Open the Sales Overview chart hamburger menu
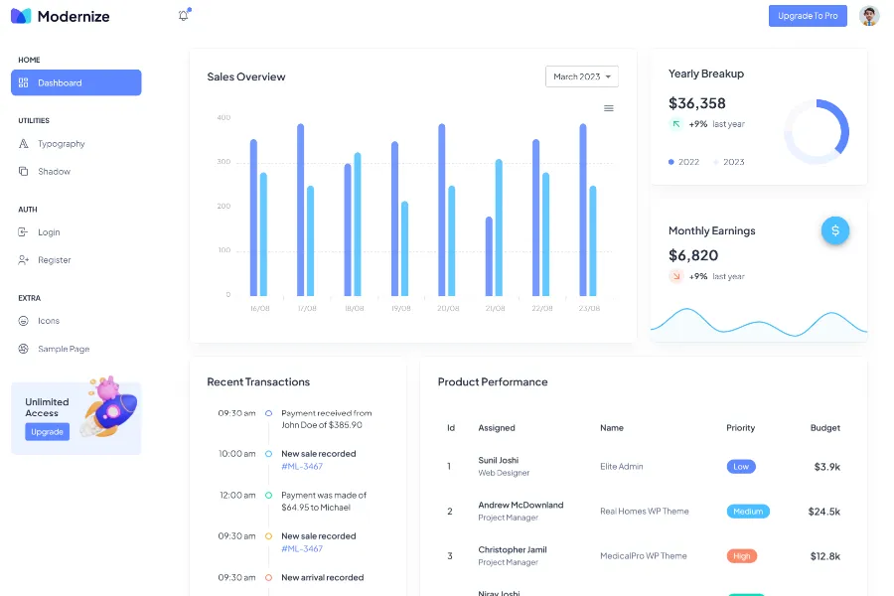The height and width of the screenshot is (596, 894). coord(609,108)
